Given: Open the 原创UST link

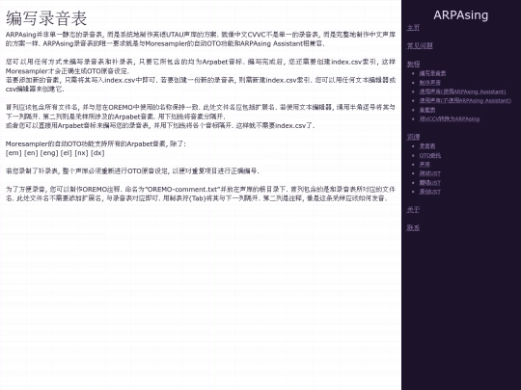Looking at the screenshot, I should (429, 192).
